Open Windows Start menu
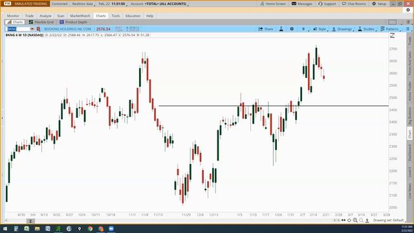 click(5, 228)
